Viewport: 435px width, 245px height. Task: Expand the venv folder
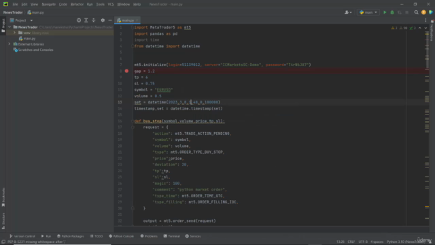tap(14, 33)
